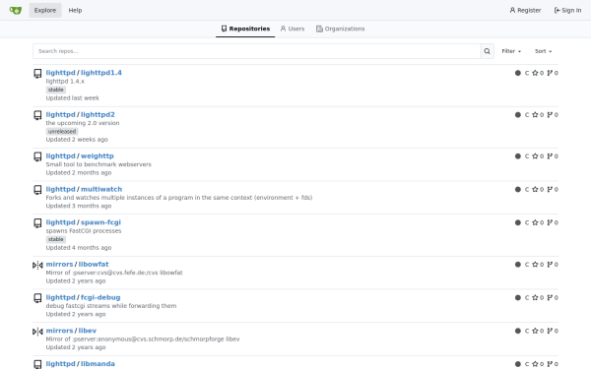Open the Help menu item
This screenshot has width=591, height=369.
pyautogui.click(x=75, y=10)
